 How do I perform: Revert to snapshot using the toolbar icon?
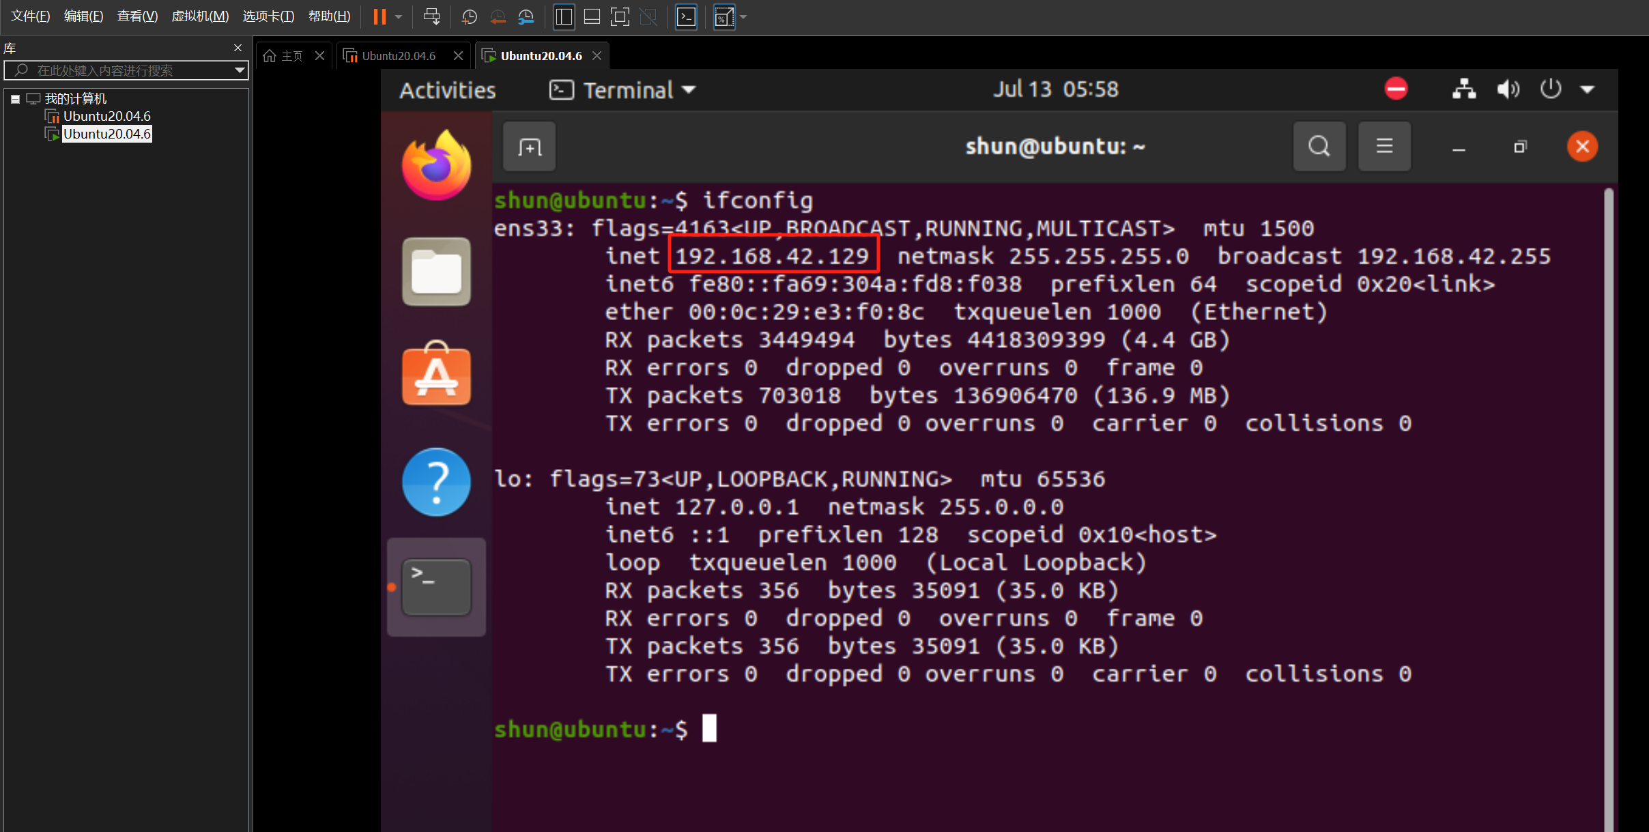click(498, 16)
